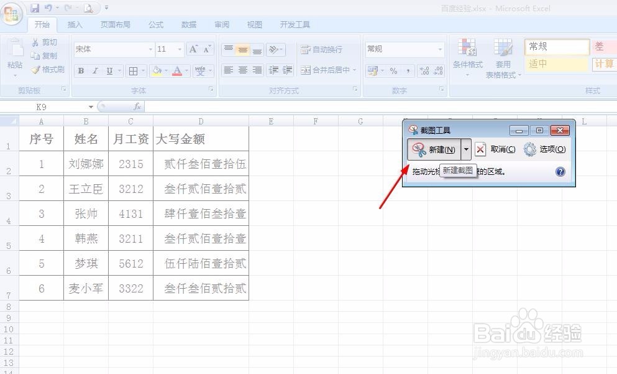This screenshot has width=617, height=374.
Task: Click 新建(N) in Snipping Tool
Action: pyautogui.click(x=434, y=149)
